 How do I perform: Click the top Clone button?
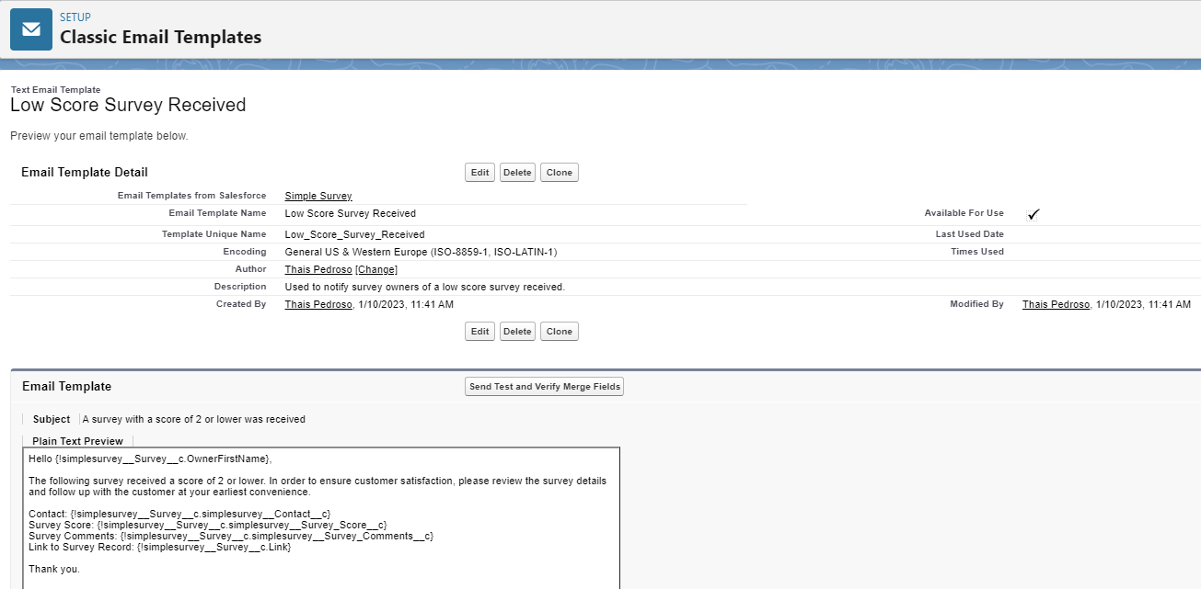560,173
